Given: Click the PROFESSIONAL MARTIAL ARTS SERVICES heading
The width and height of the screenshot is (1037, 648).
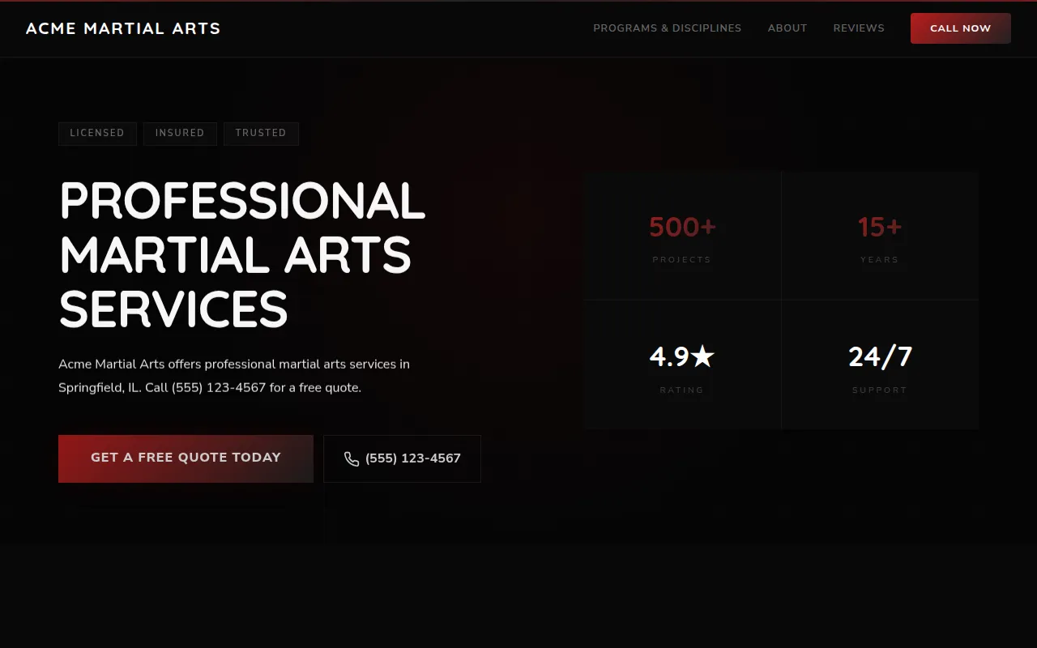Looking at the screenshot, I should point(241,254).
